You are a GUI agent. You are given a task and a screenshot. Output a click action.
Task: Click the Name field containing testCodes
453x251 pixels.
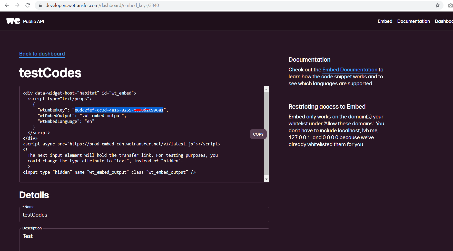[x=144, y=215]
